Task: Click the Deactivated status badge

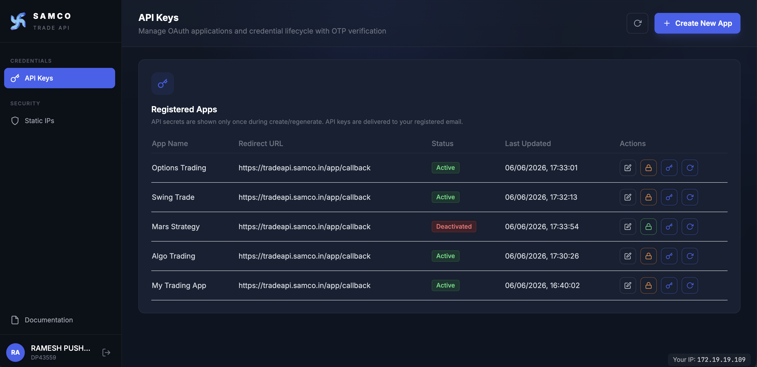Action: point(454,227)
